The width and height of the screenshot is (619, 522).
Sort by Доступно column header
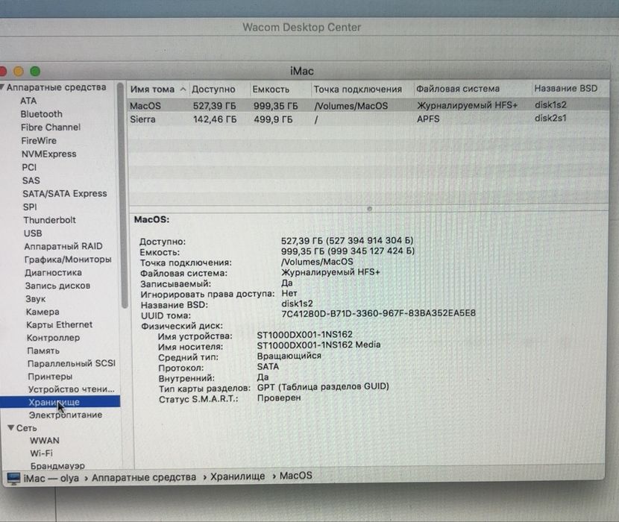(219, 89)
